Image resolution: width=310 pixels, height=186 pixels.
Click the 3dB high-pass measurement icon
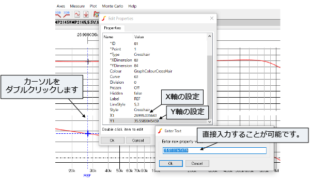[67, 14]
